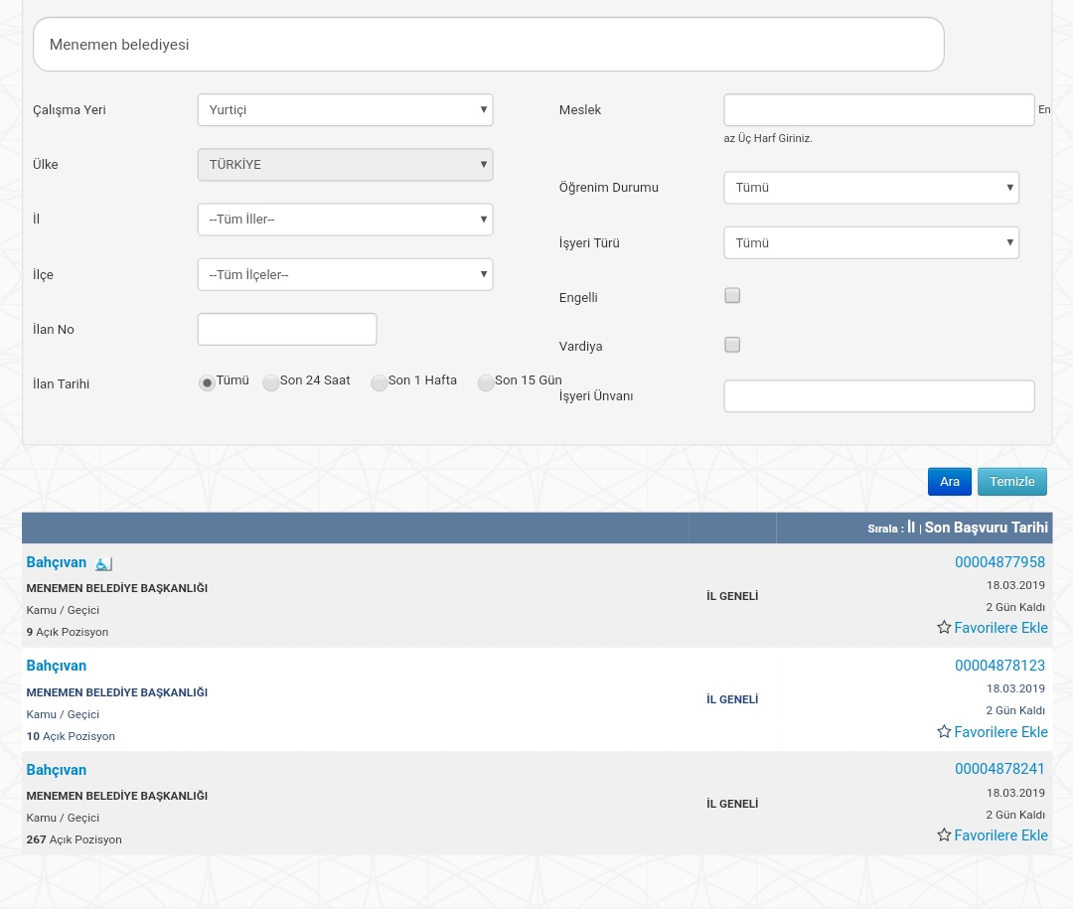Open the Bahçıvan listing with 10 Açık Pozisyon
The width and height of the screenshot is (1073, 909).
(x=56, y=666)
